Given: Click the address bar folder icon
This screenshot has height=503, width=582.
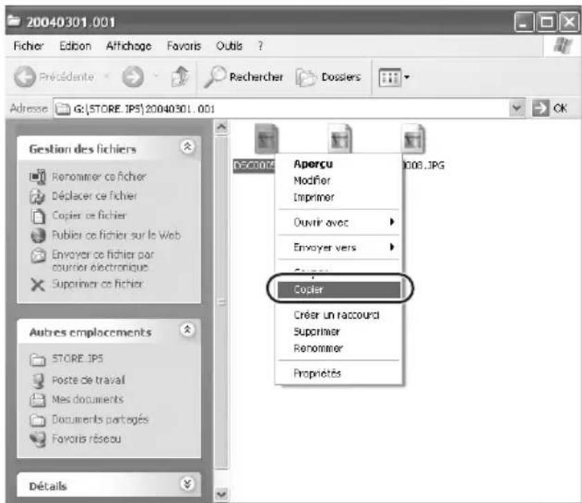Looking at the screenshot, I should click(62, 108).
